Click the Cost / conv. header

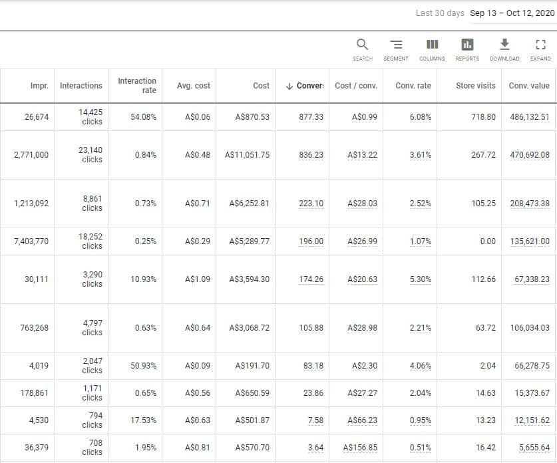click(356, 86)
